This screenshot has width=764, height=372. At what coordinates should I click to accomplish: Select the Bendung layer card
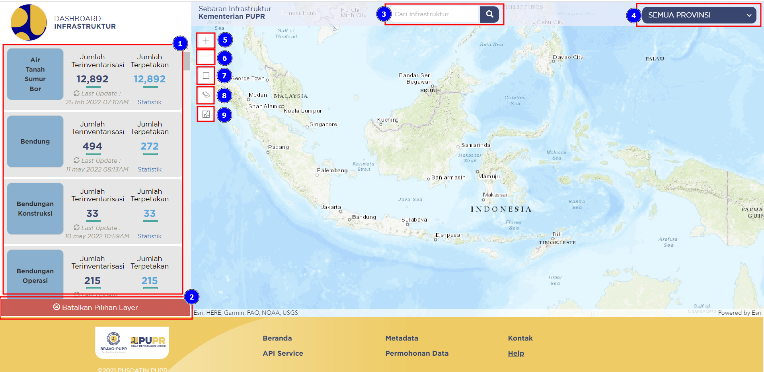pos(35,141)
